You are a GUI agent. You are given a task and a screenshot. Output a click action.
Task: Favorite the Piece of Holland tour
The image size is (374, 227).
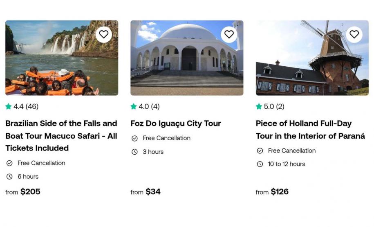point(354,34)
